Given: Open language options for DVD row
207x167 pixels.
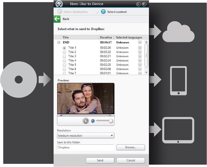Looking at the screenshot, I should point(140,42).
